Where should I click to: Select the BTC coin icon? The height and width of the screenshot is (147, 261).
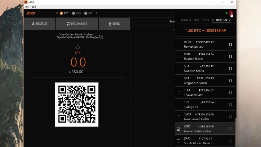pyautogui.click(x=61, y=13)
